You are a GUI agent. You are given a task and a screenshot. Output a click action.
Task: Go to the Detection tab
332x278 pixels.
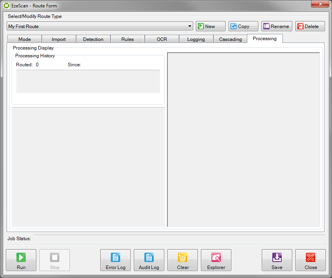click(x=93, y=39)
